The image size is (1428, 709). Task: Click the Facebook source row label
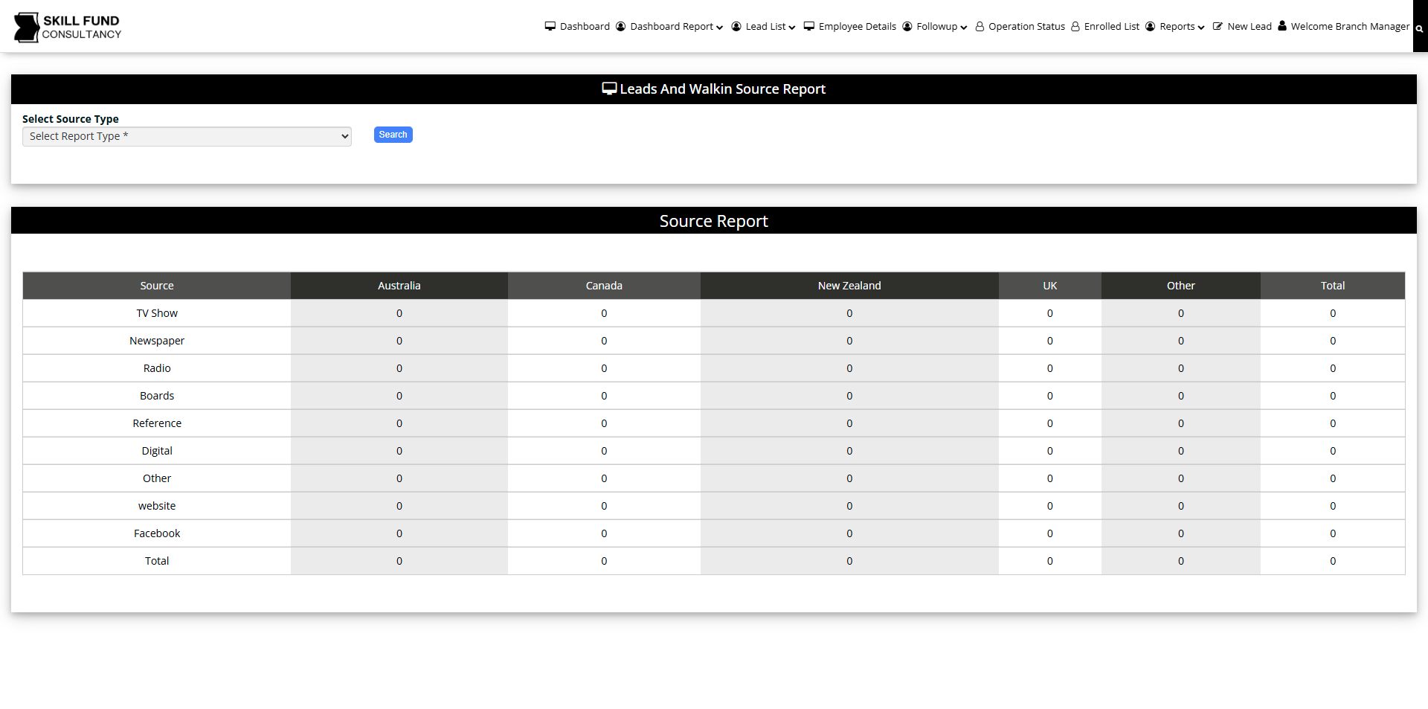coord(157,533)
